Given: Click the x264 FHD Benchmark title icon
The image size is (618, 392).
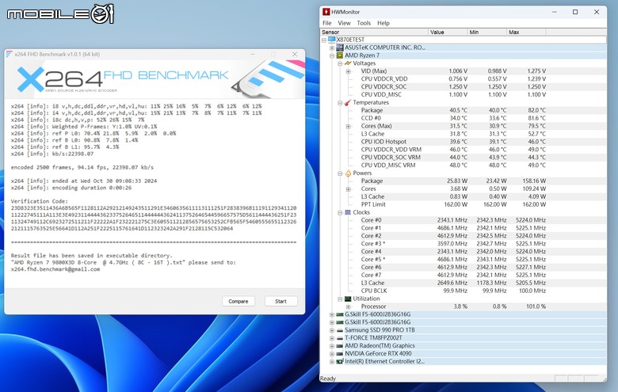Looking at the screenshot, I should (9, 54).
